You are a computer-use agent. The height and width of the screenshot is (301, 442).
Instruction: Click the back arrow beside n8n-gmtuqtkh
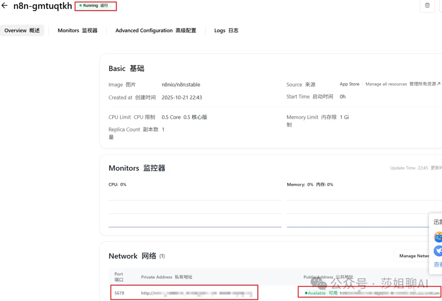5,6
